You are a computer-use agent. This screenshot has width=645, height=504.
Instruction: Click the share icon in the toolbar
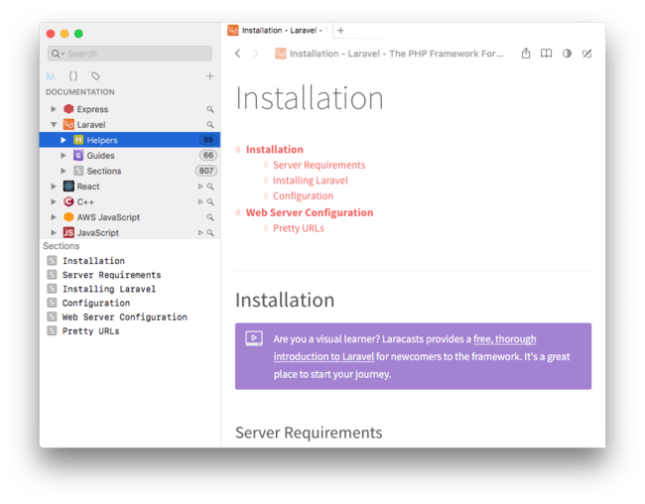(526, 54)
